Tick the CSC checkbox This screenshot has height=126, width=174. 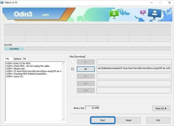point(72,84)
